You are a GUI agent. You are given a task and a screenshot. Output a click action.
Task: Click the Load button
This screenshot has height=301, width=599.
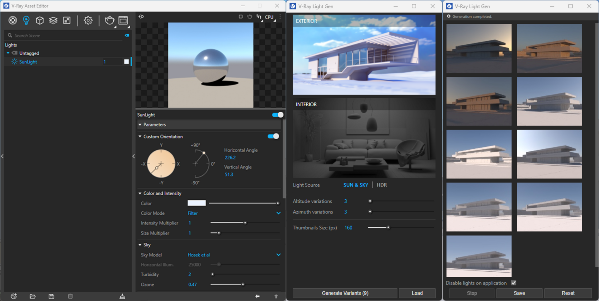click(x=417, y=293)
